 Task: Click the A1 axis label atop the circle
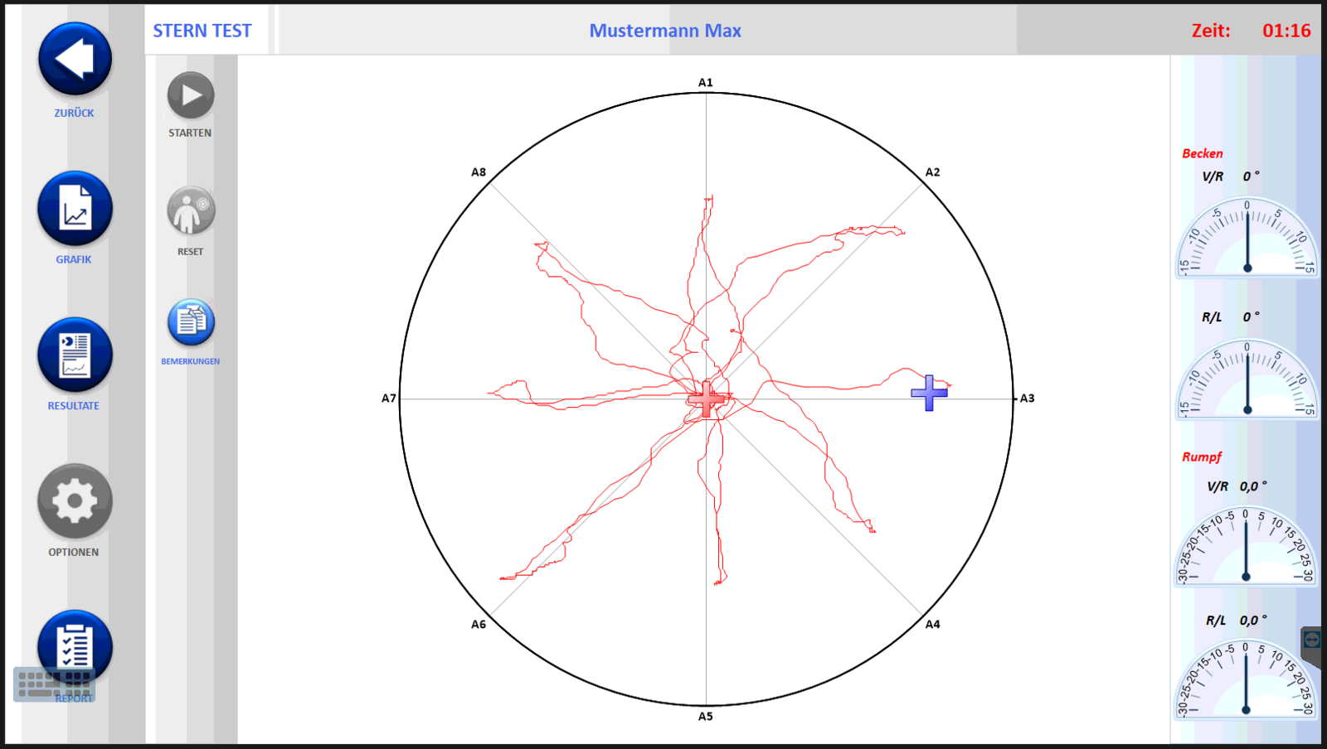705,82
